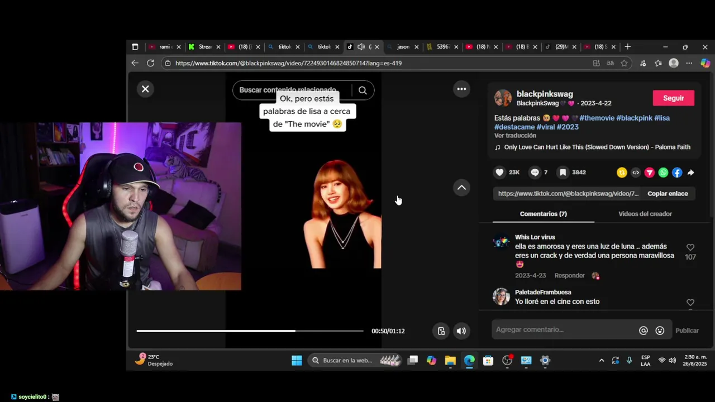
Task: Save video with the bookmark icon
Action: pos(563,173)
